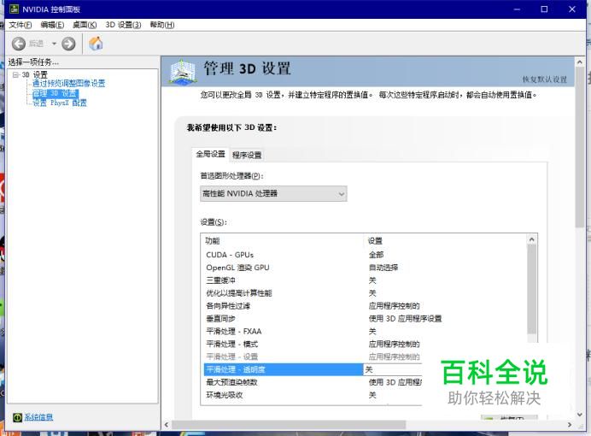Image resolution: width=591 pixels, height=436 pixels.
Task: Open the Back history dropdown arrow
Action: (54, 44)
